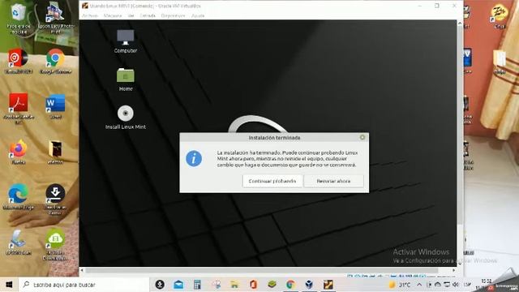Image resolution: width=519 pixels, height=292 pixels.
Task: Select the Adobe Acrobat Reader desktop shortcut
Action: coord(18,108)
